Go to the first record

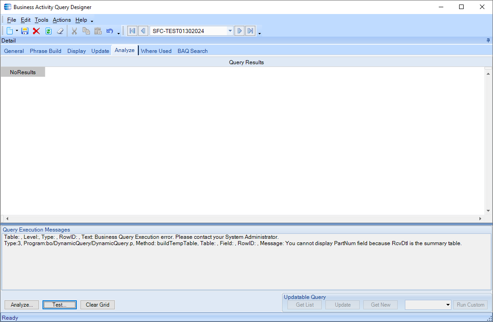(132, 31)
